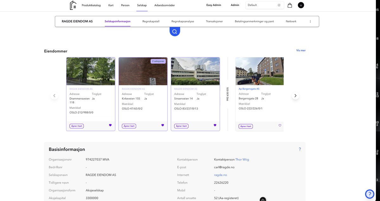Click the vertical 992 630 035 label
The height and width of the screenshot is (201, 380).
click(228, 94)
